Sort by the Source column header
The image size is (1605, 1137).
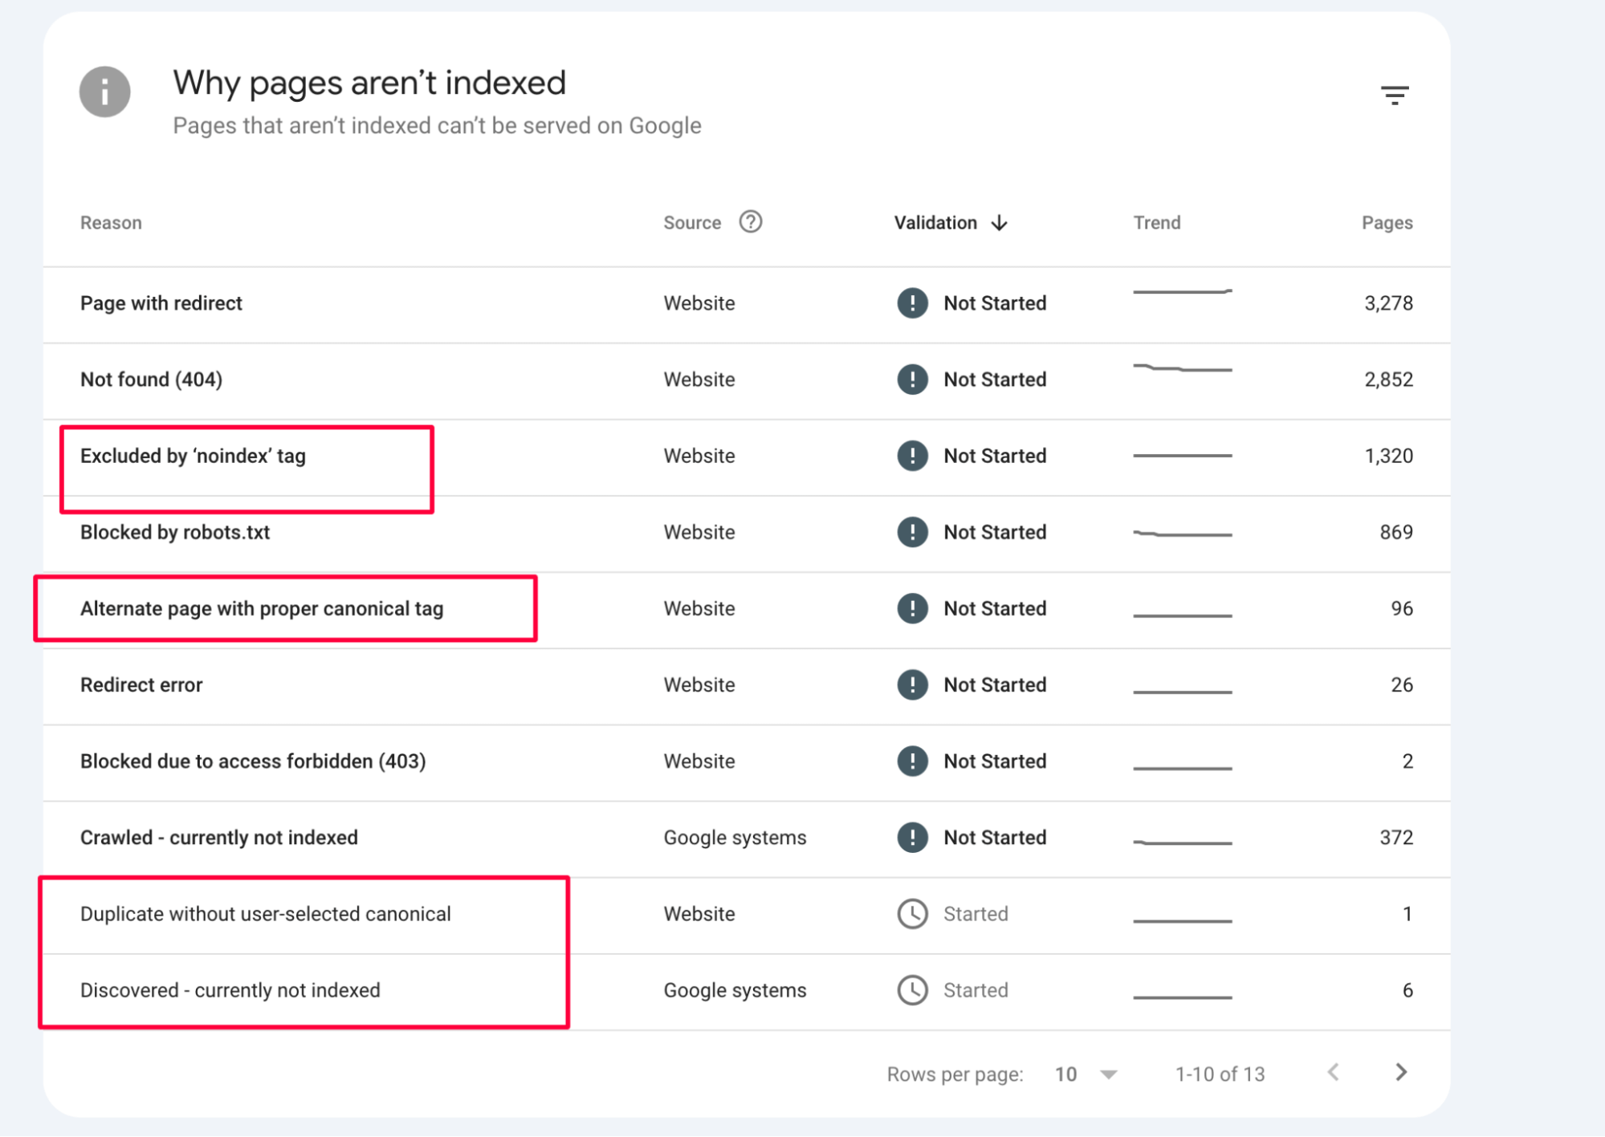coord(692,223)
